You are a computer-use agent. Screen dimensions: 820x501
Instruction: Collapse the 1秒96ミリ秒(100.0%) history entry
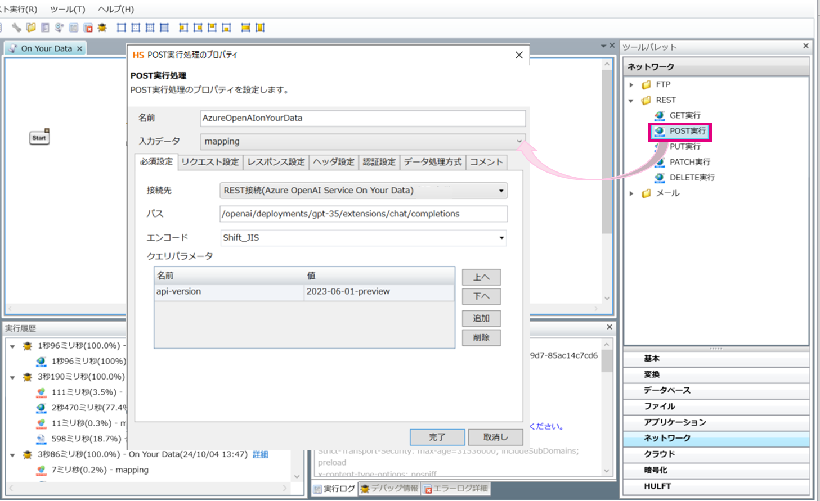tap(12, 346)
